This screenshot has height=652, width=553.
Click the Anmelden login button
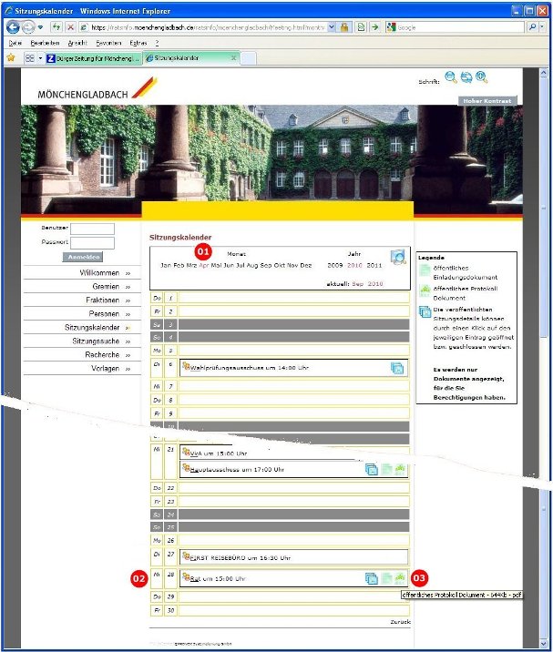click(83, 257)
